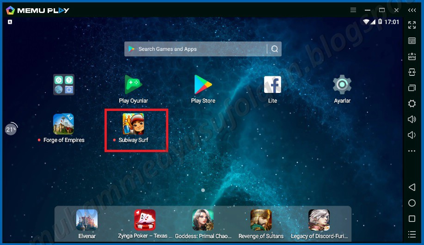Tap Android back triangle button
The image size is (424, 245).
pos(412,187)
